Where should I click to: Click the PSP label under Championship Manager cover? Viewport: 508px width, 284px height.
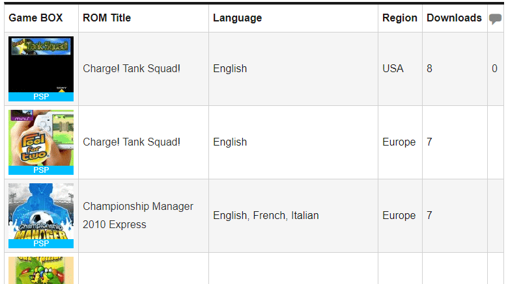tap(41, 244)
